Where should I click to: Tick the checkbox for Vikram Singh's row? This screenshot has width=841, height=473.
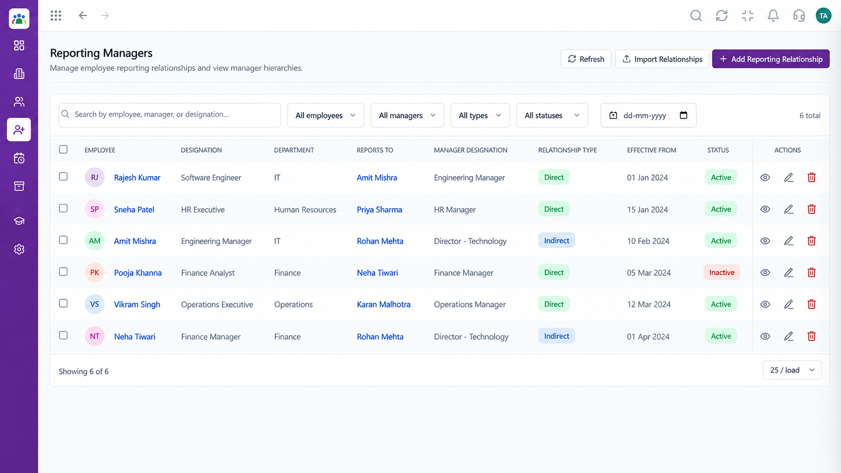pyautogui.click(x=63, y=303)
